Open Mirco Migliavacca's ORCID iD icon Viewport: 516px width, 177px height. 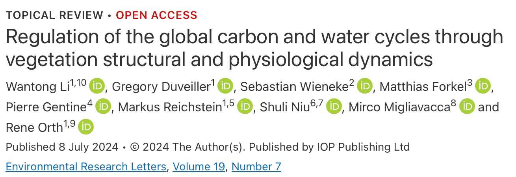point(467,107)
